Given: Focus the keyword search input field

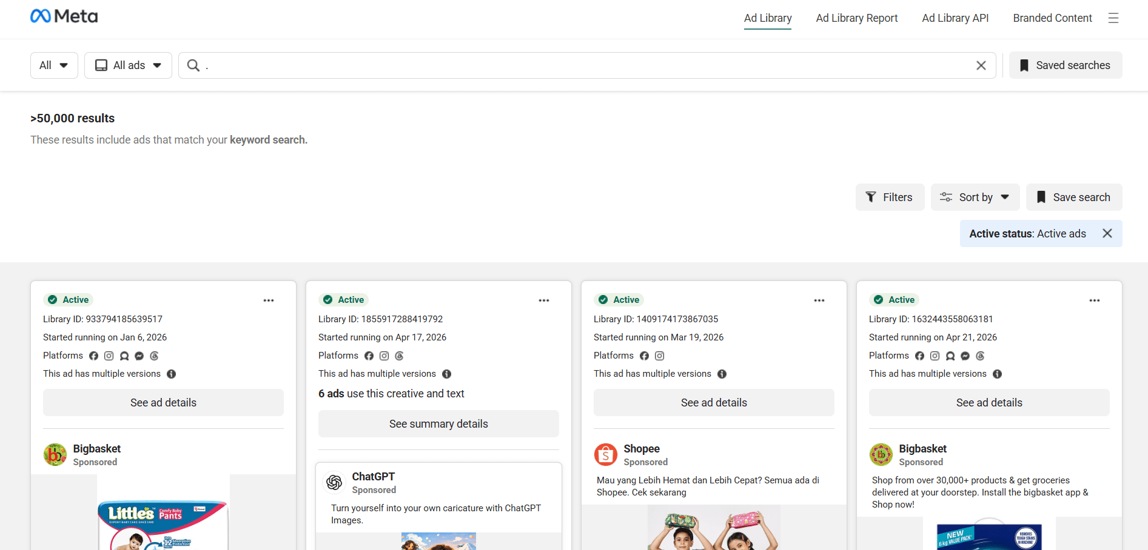Looking at the screenshot, I should pos(587,65).
